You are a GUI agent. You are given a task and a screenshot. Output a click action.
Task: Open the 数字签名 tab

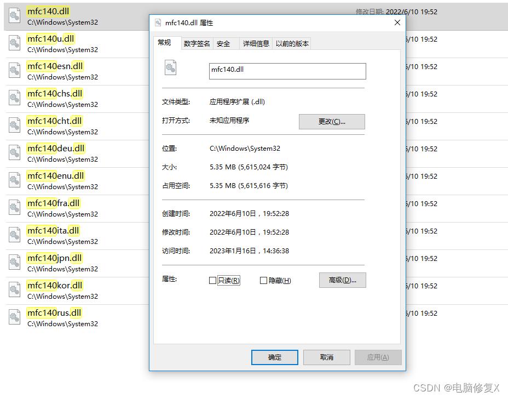click(197, 43)
